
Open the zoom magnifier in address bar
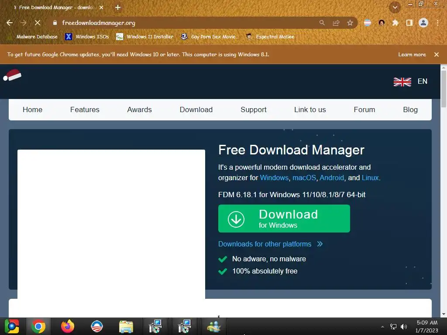coord(322,23)
